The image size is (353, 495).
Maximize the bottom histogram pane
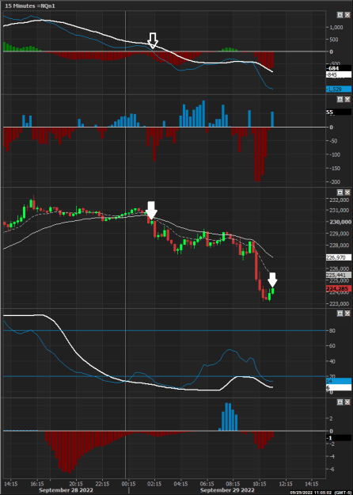[x=340, y=402]
